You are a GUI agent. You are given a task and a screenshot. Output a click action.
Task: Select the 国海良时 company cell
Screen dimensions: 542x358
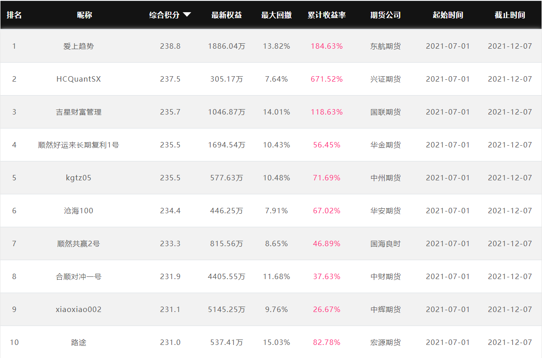386,243
